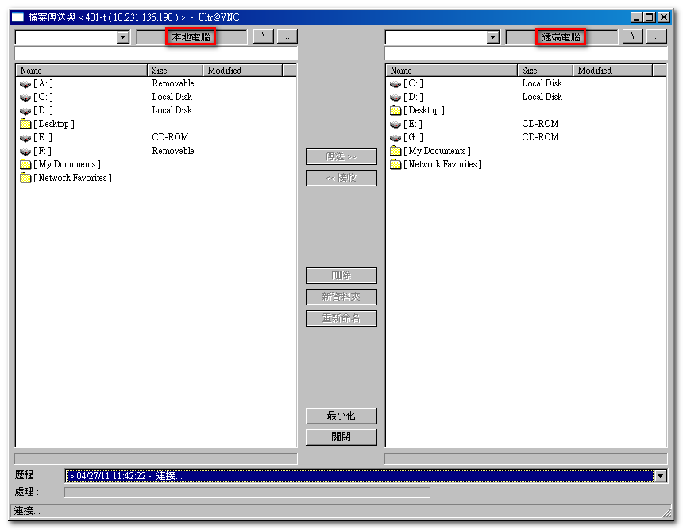
Task: Click the local path input field
Action: click(156, 53)
